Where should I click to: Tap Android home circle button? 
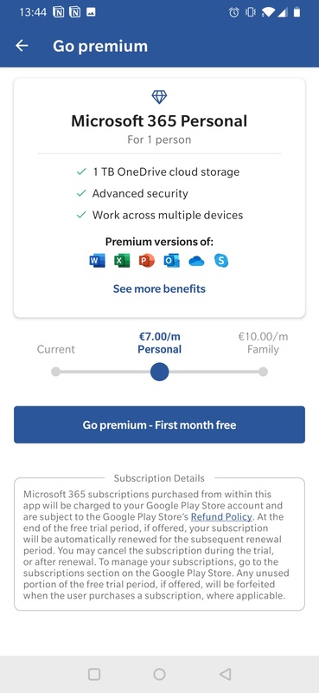tap(159, 674)
